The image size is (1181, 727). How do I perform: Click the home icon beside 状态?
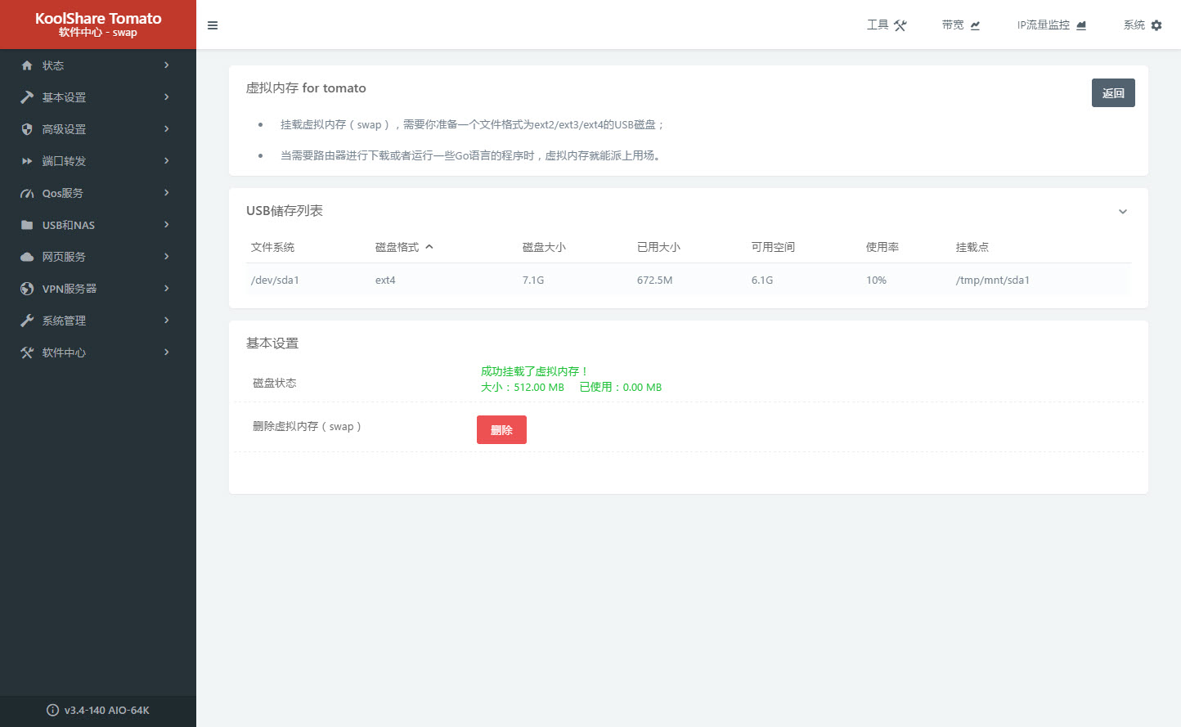[x=27, y=65]
